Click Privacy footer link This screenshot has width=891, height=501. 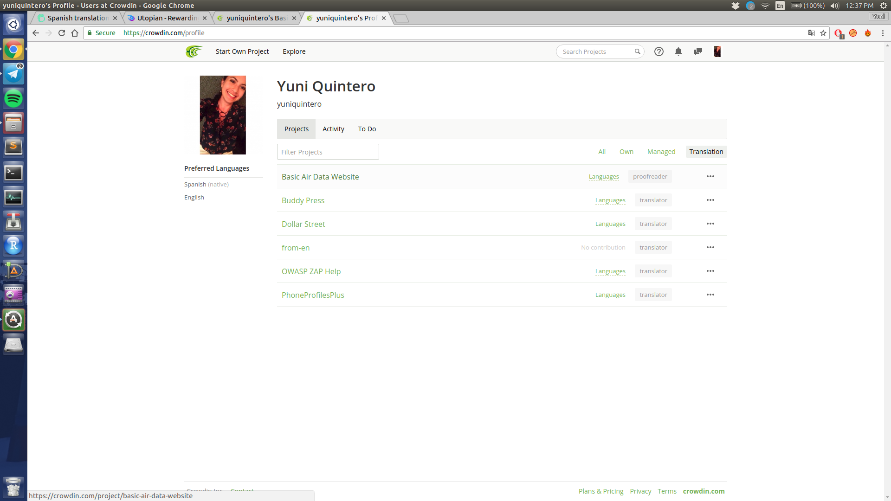click(640, 491)
